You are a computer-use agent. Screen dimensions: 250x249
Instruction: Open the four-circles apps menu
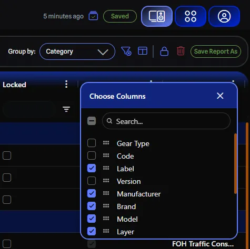191,16
